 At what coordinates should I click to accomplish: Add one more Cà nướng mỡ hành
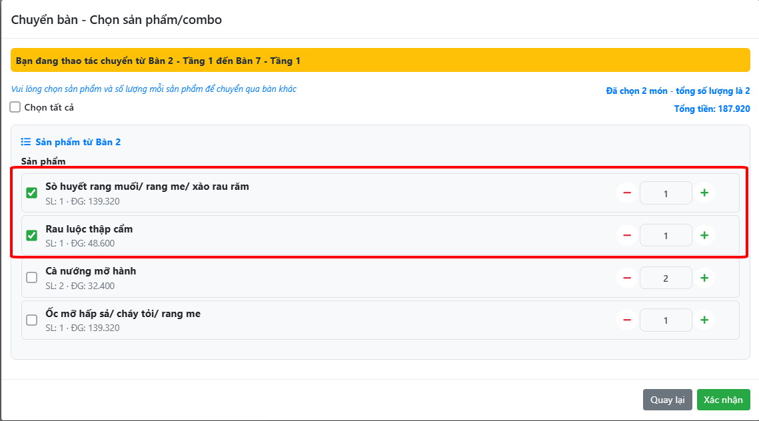click(704, 278)
